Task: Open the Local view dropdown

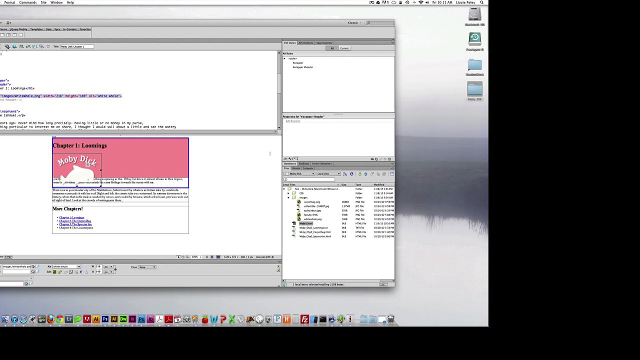Action: 329,174
